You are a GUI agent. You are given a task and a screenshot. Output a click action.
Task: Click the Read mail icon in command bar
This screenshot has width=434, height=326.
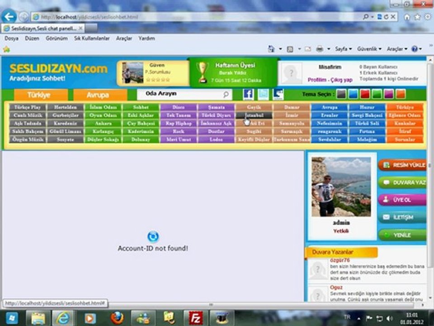pyautogui.click(x=308, y=49)
